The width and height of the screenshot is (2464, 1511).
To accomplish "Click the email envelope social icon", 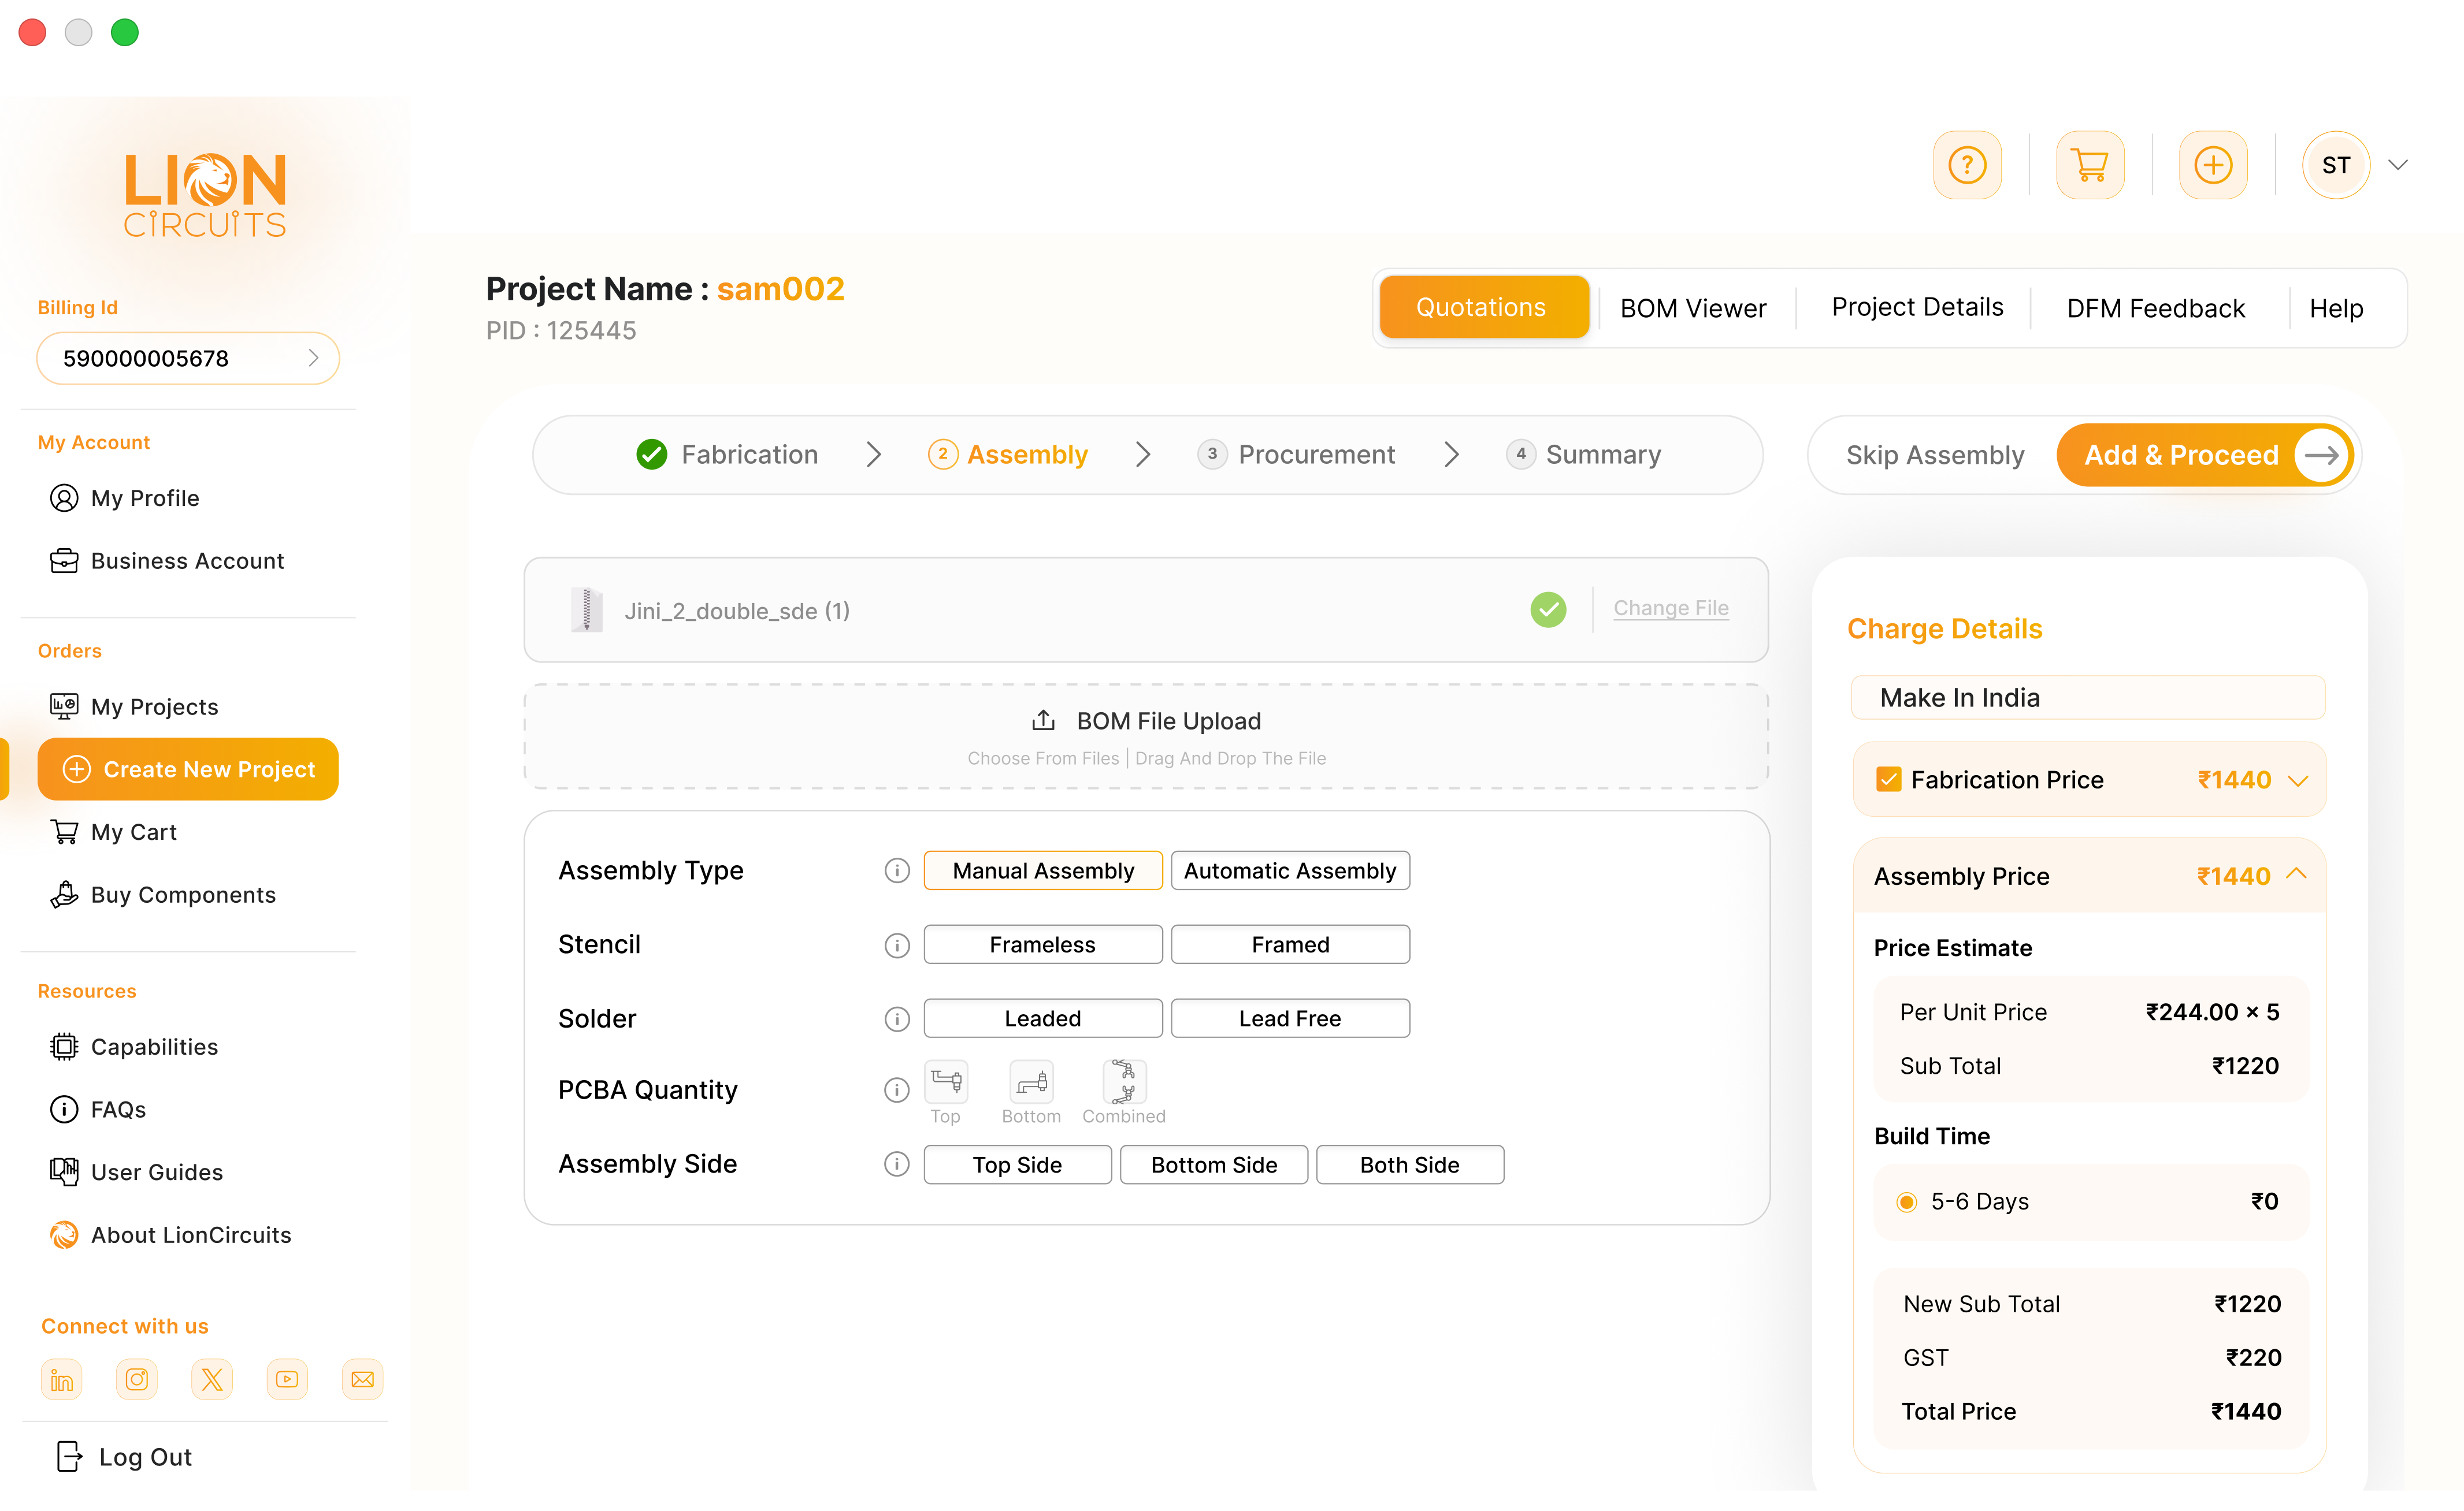I will [362, 1379].
